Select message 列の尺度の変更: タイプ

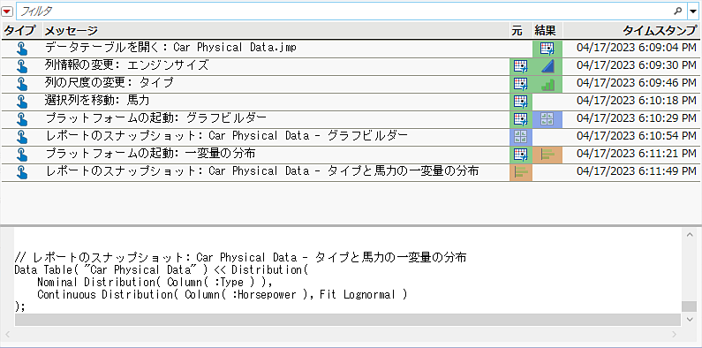(x=109, y=83)
